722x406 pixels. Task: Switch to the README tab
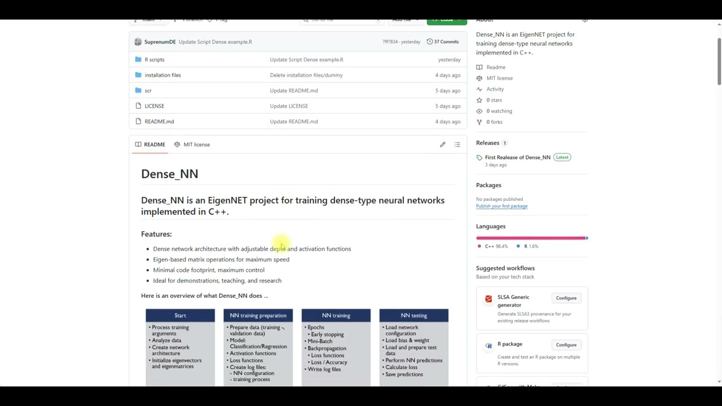(x=150, y=144)
